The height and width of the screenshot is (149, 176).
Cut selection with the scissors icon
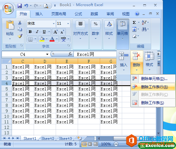[20, 23]
